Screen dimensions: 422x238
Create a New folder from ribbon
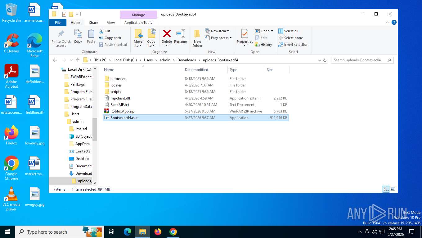pyautogui.click(x=197, y=38)
